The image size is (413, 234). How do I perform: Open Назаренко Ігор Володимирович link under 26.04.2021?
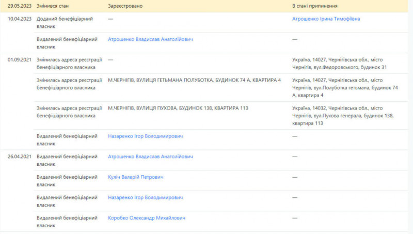[x=146, y=197]
